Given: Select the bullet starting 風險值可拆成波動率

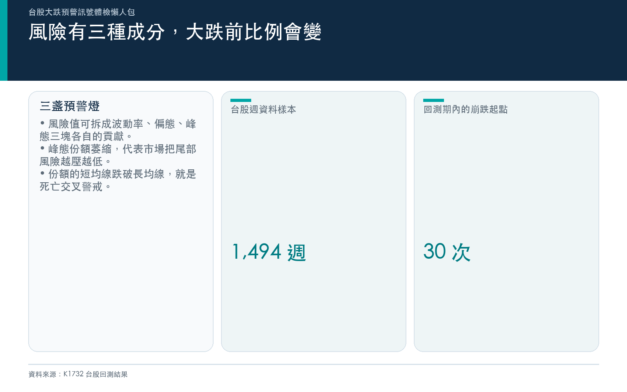Looking at the screenshot, I should click(118, 130).
